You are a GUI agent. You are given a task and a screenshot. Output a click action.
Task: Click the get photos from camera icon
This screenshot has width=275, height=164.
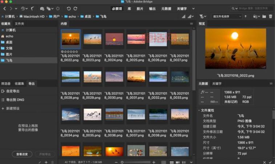click(x=42, y=8)
